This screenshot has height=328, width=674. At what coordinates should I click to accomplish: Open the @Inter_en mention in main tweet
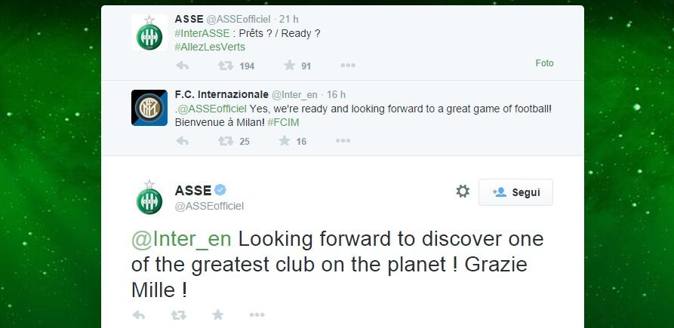pyautogui.click(x=181, y=240)
